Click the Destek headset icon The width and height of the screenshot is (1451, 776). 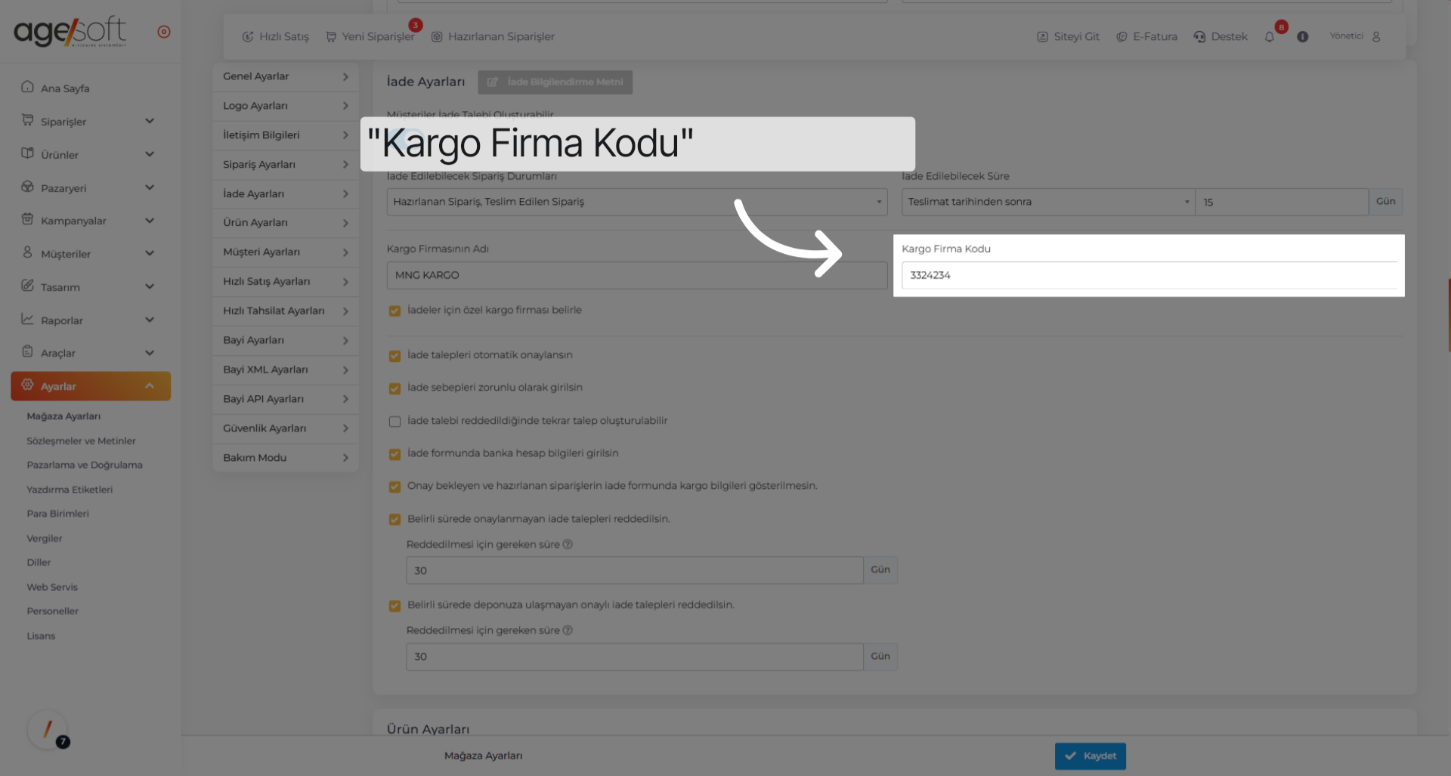(x=1199, y=36)
